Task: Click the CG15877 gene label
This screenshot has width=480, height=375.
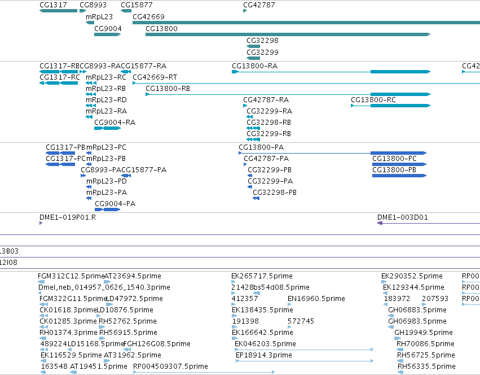Action: 136,5
